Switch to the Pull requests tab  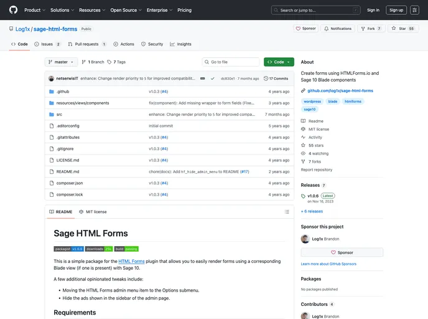(87, 44)
